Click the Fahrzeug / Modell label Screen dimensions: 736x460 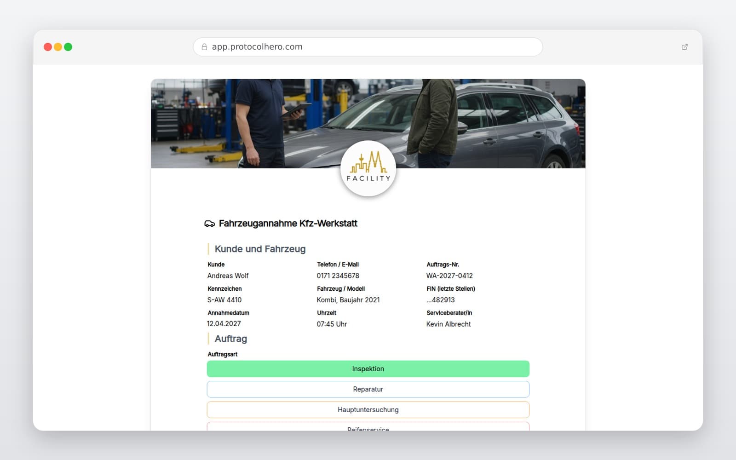coord(341,289)
